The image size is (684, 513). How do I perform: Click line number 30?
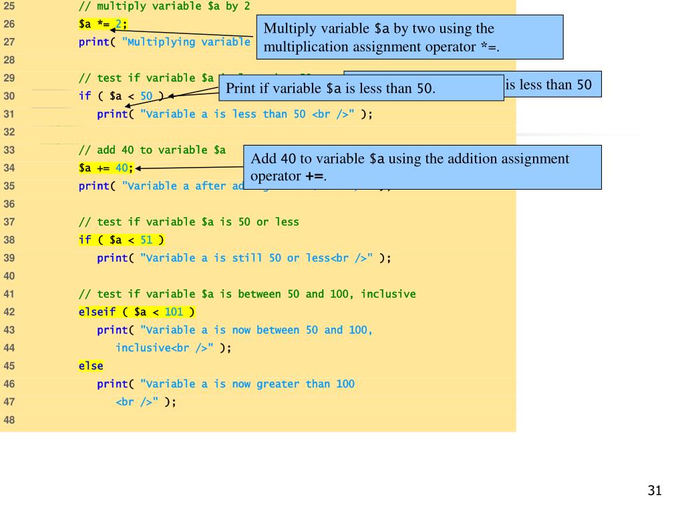click(x=9, y=96)
